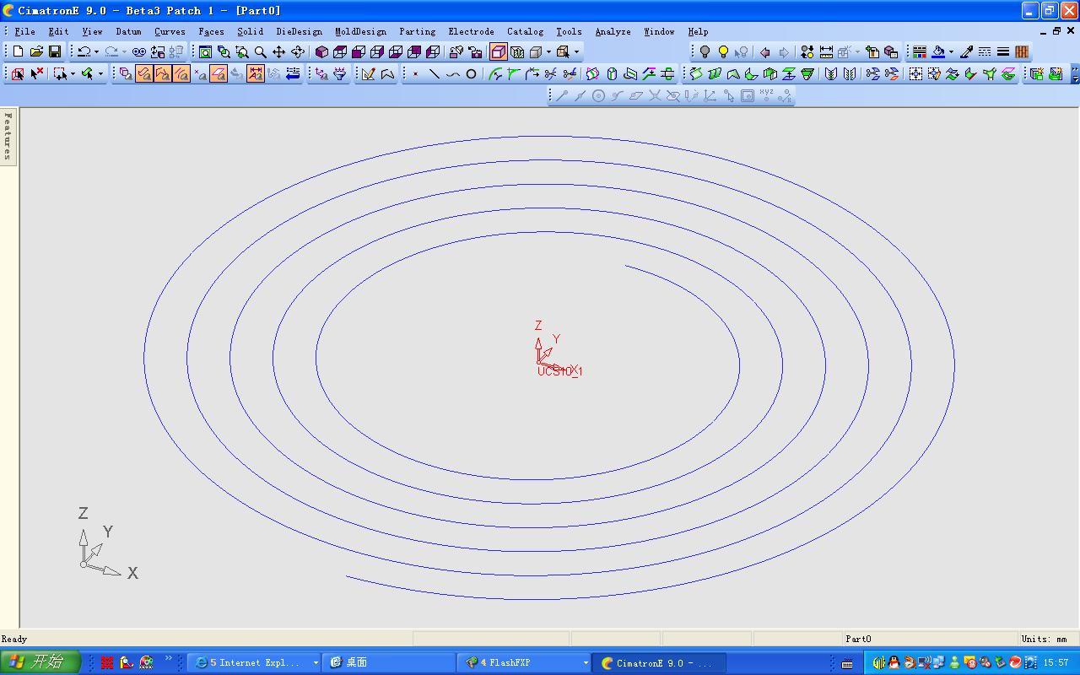Click the system tray clock 15:57

1056,663
